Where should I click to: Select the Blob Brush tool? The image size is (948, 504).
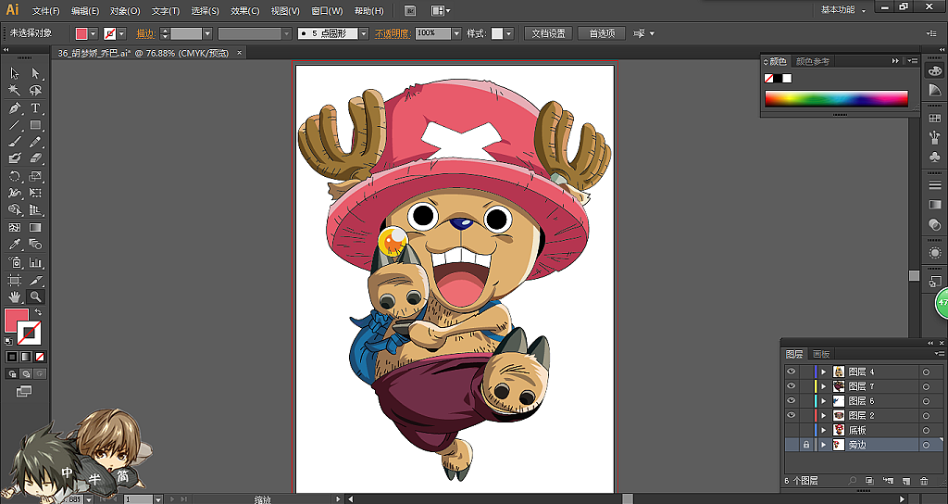(x=15, y=158)
